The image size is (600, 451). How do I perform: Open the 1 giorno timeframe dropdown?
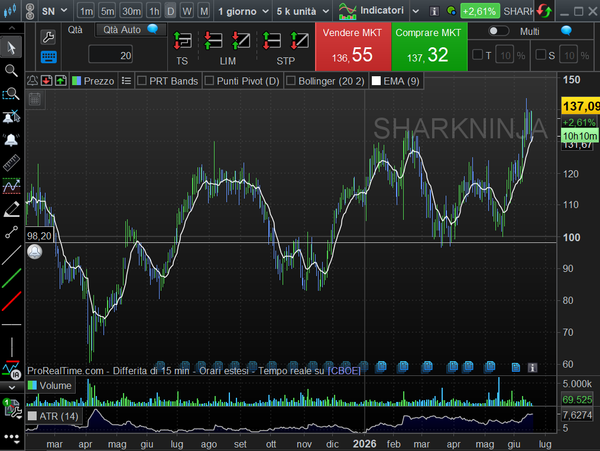pyautogui.click(x=243, y=11)
